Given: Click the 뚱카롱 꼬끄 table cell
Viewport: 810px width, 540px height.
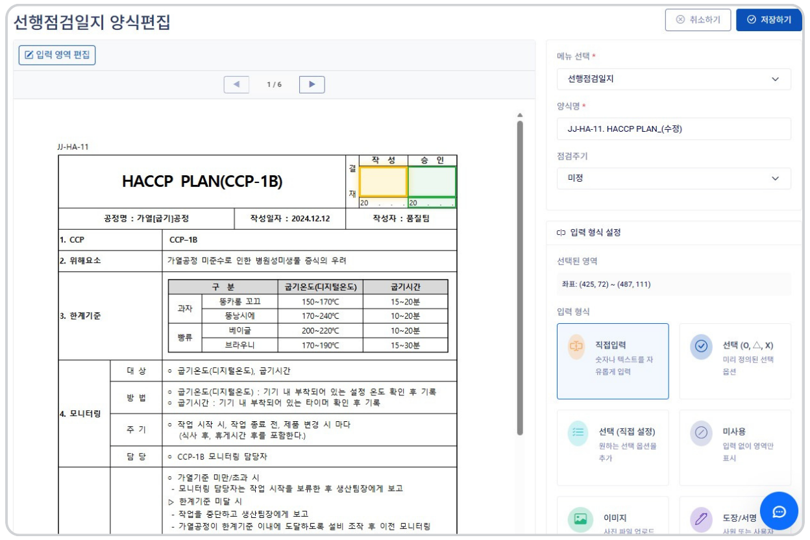Looking at the screenshot, I should point(241,302).
